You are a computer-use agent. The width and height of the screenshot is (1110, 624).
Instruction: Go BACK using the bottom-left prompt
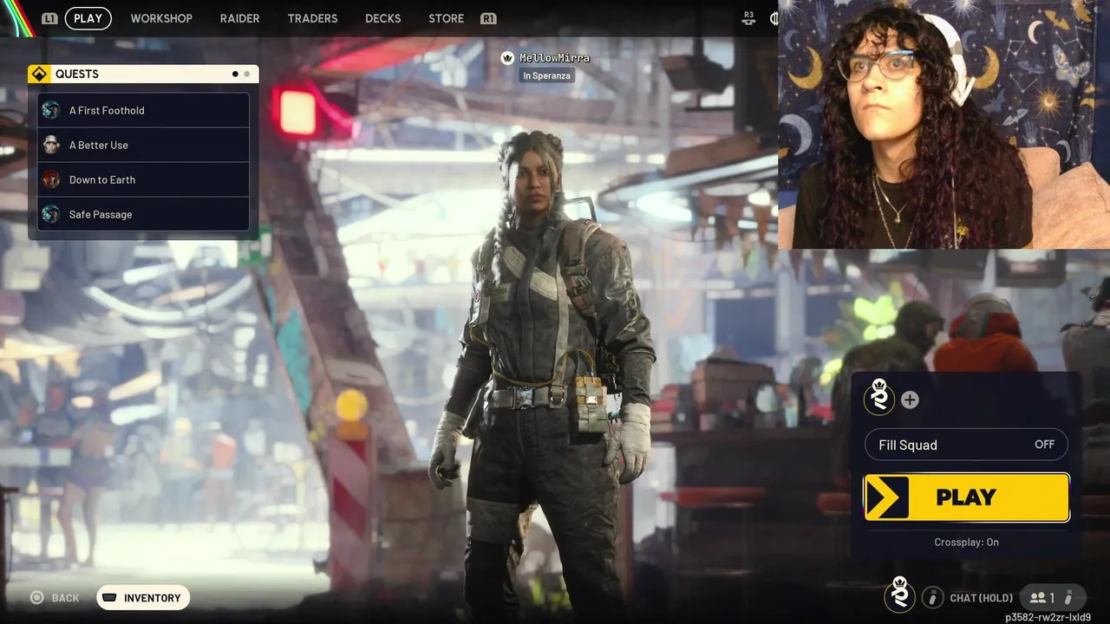[55, 597]
